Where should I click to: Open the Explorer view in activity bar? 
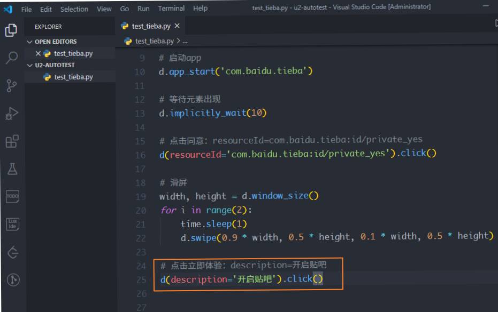(x=11, y=30)
